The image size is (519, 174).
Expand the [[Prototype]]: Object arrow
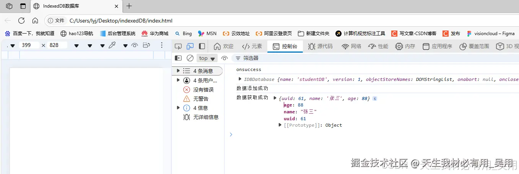click(280, 125)
